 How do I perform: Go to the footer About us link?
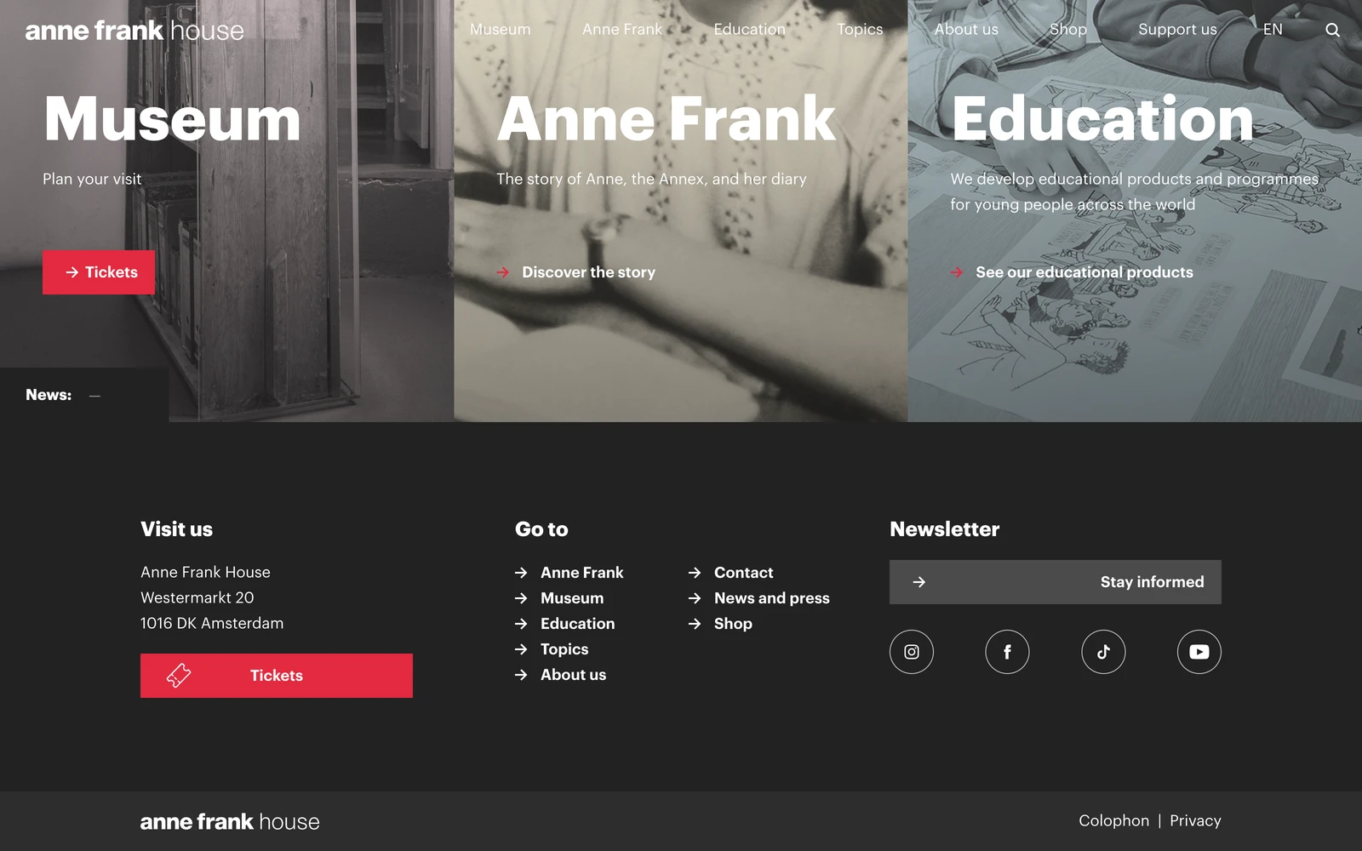pyautogui.click(x=573, y=675)
